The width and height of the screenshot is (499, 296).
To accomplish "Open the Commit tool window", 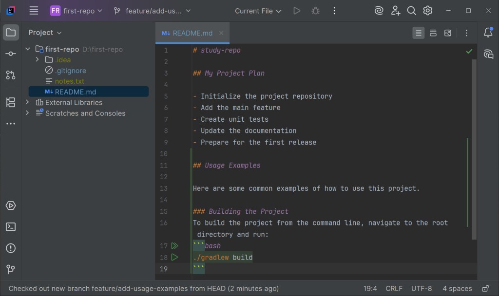I will point(11,54).
